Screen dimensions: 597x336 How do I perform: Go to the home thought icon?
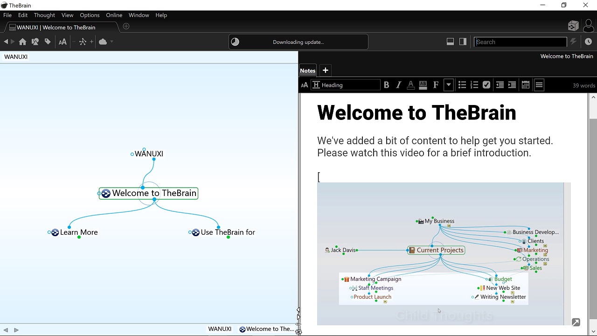click(x=22, y=42)
